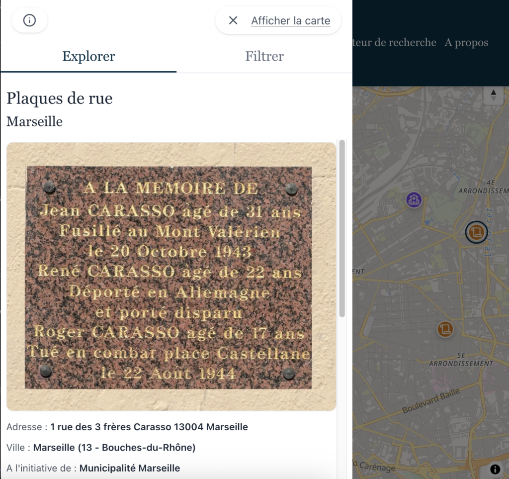Screen dimensions: 509x479
Task: Open the info panel icon above Explorer
Action: coord(29,20)
